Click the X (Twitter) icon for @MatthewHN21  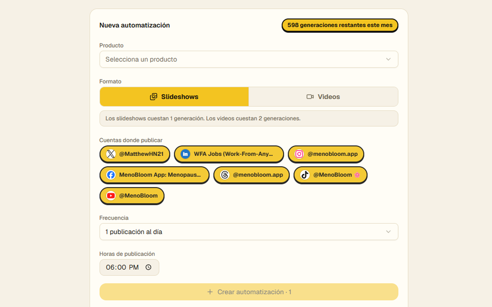tap(111, 154)
